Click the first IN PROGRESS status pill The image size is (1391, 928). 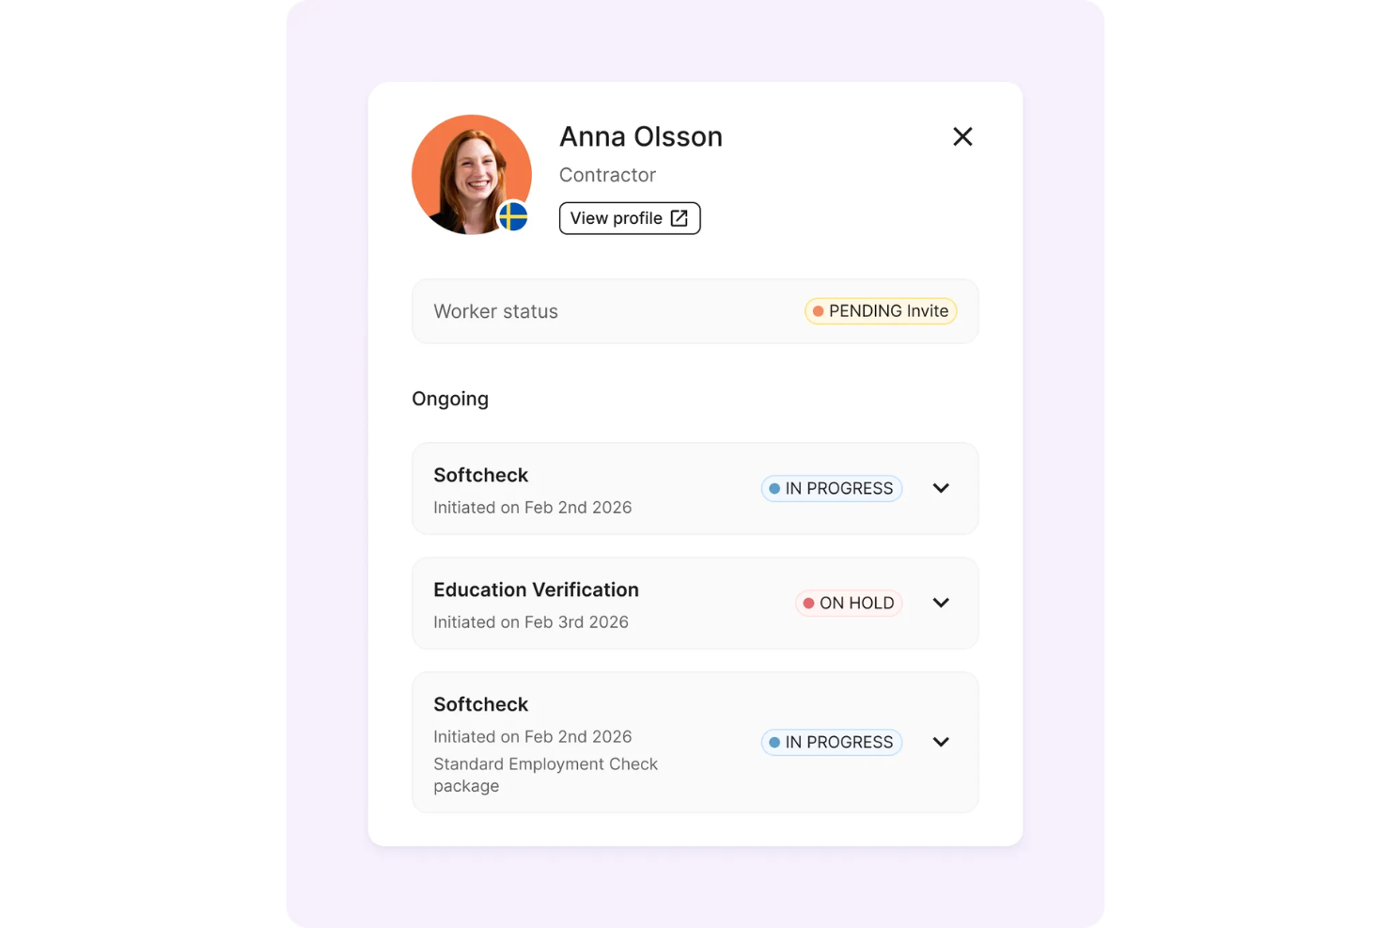pos(831,488)
